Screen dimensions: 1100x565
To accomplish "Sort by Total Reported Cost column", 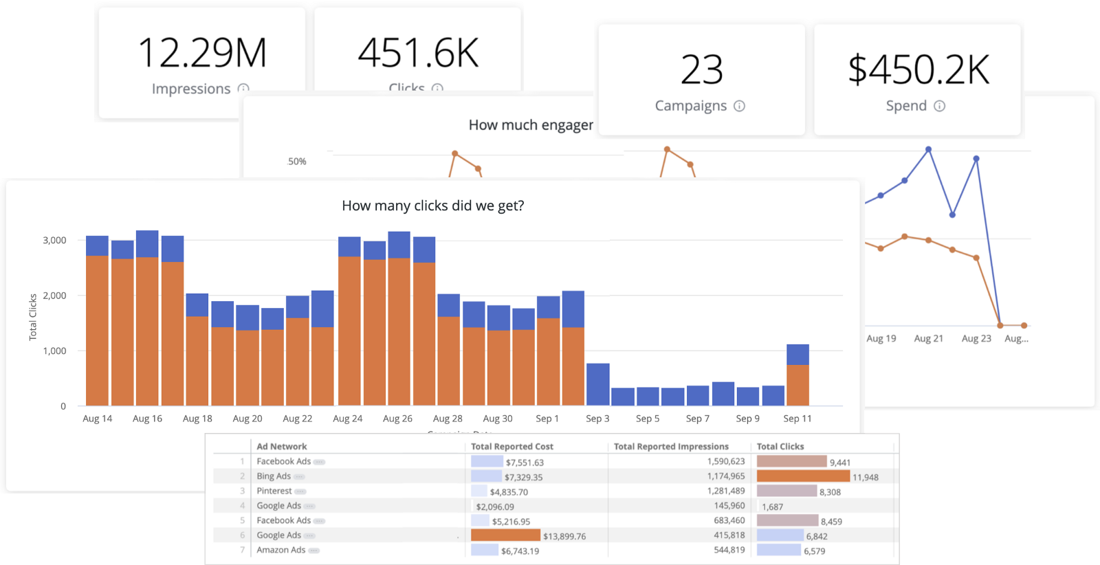I will tap(511, 446).
